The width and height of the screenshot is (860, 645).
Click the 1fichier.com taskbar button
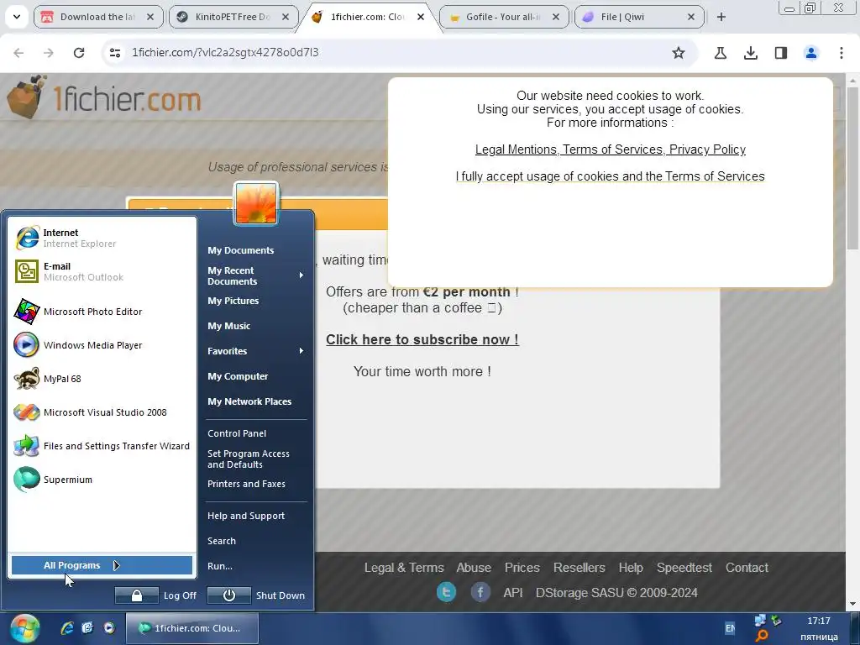pyautogui.click(x=192, y=628)
